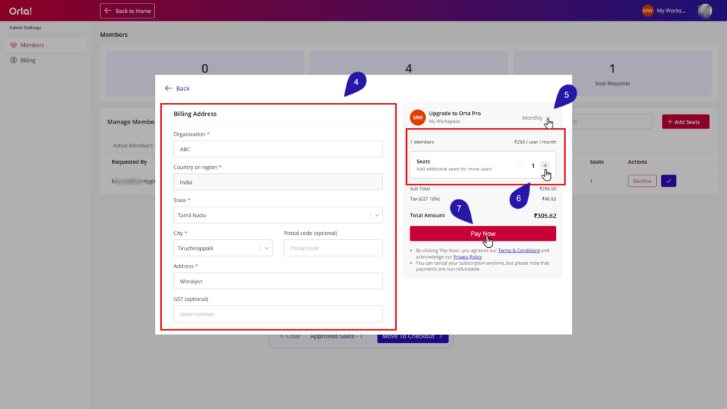The image size is (727, 409).
Task: Click the Organization input field
Action: (x=278, y=149)
